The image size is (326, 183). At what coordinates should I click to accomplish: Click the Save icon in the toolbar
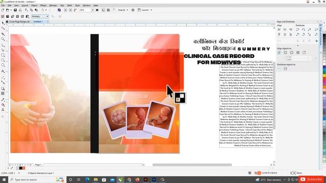(x=15, y=10)
